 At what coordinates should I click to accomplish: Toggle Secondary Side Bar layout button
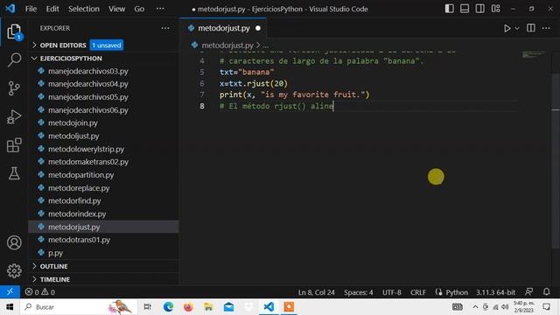point(480,9)
